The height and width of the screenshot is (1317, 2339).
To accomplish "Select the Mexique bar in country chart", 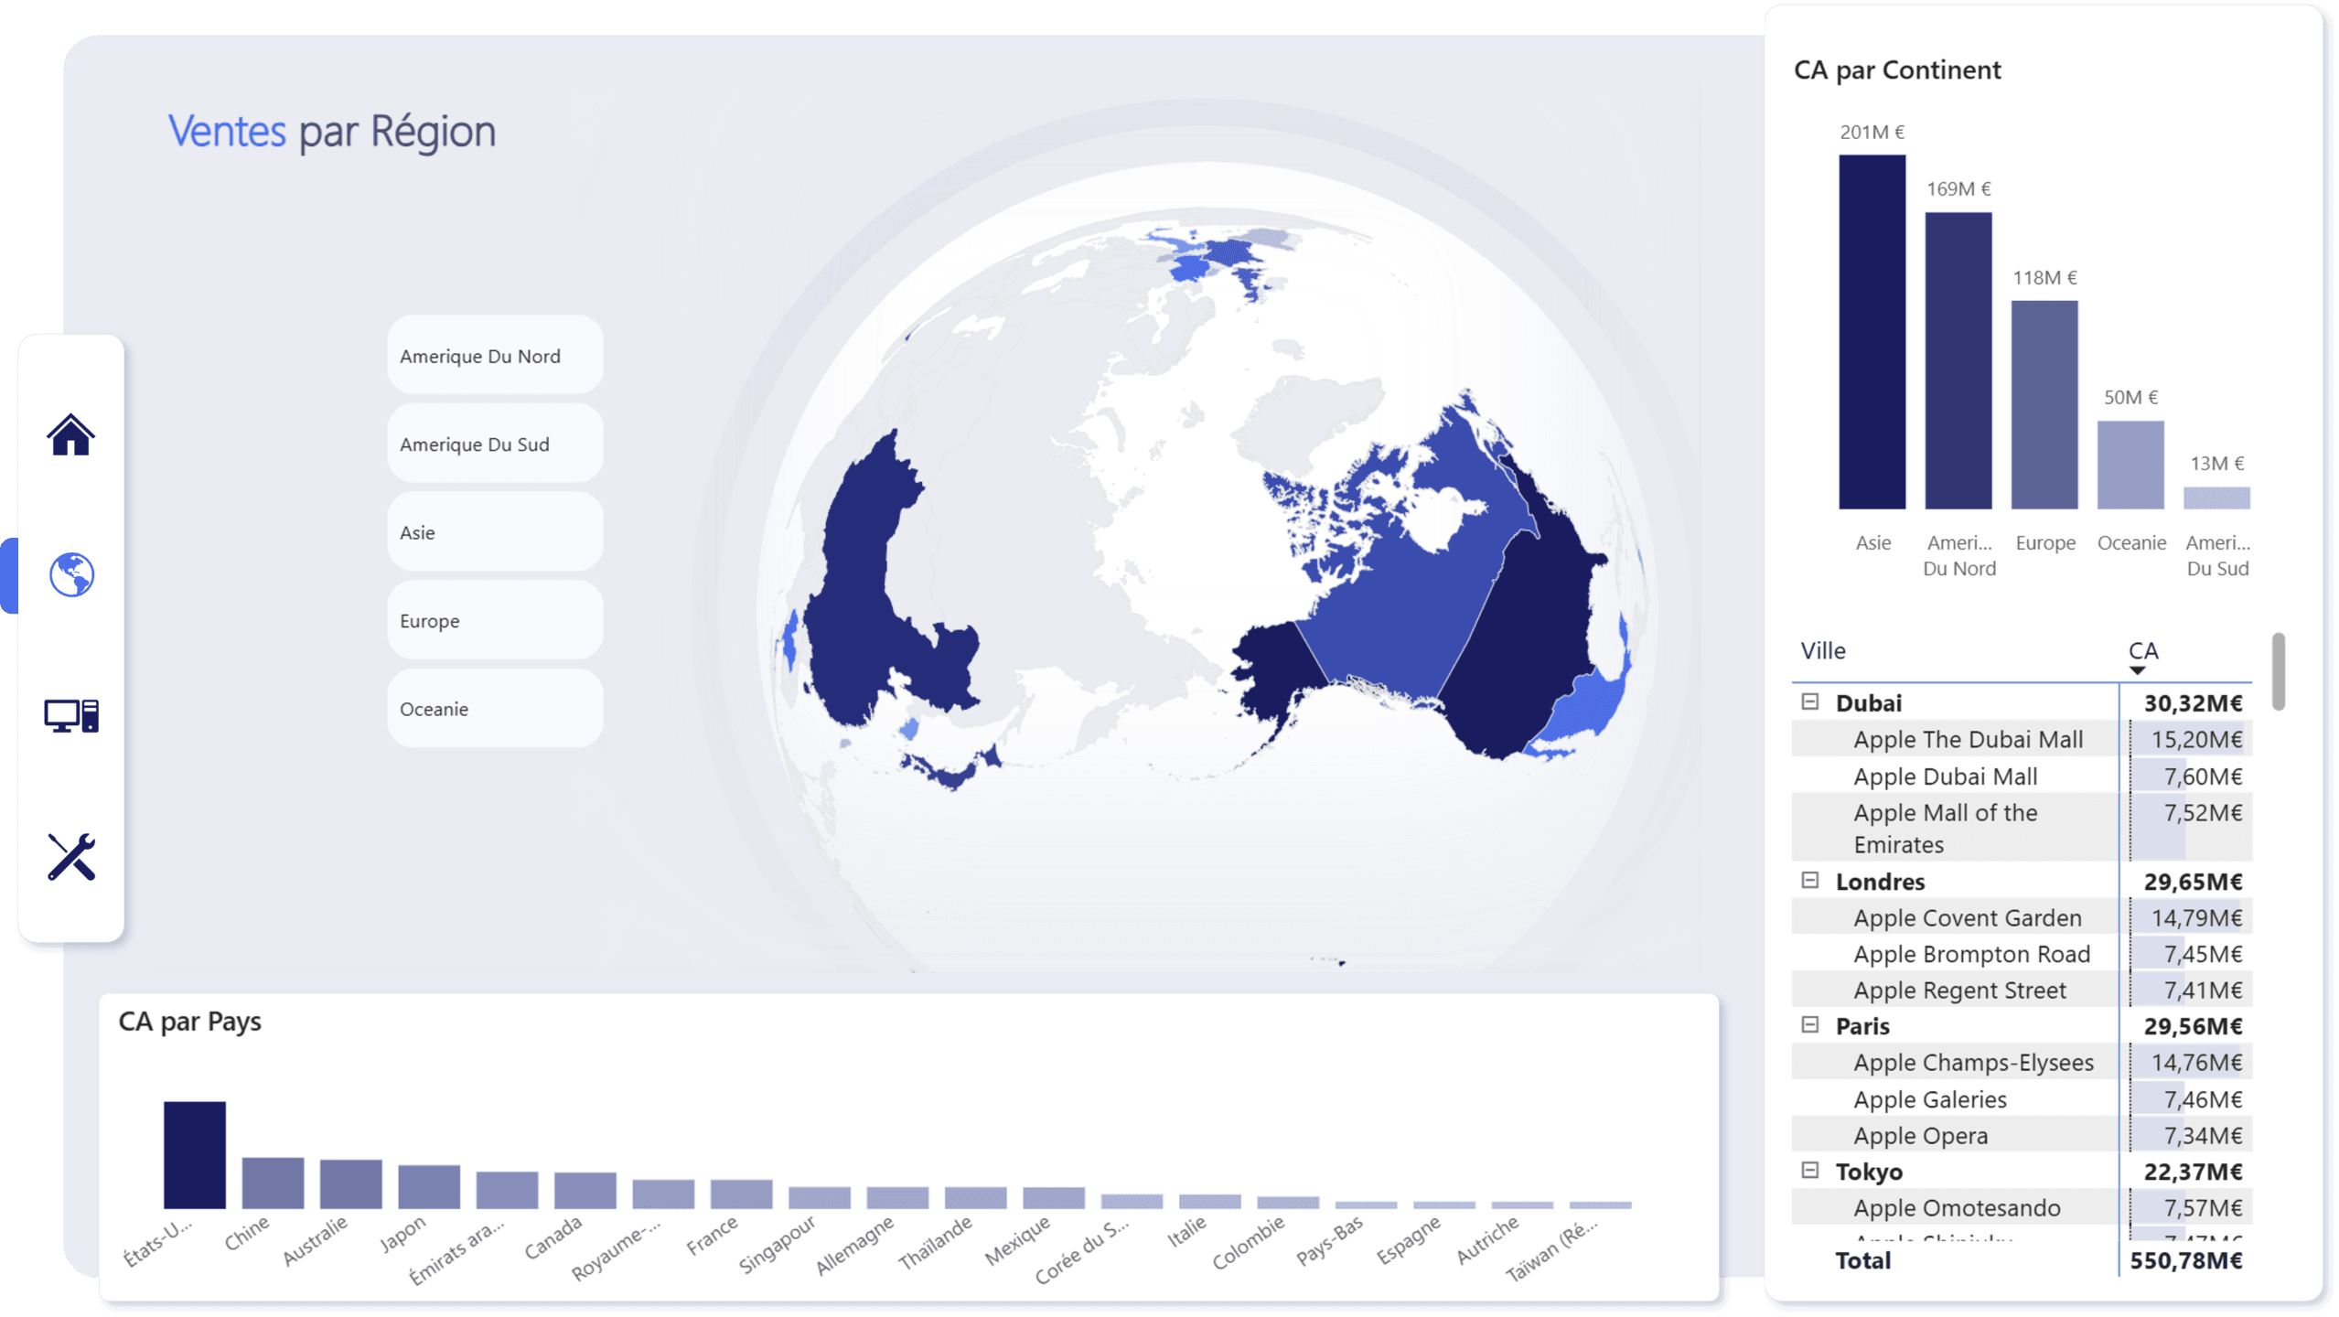I will tap(1054, 1199).
